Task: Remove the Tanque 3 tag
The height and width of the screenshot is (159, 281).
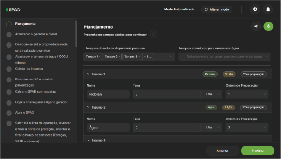Action: coord(139,57)
